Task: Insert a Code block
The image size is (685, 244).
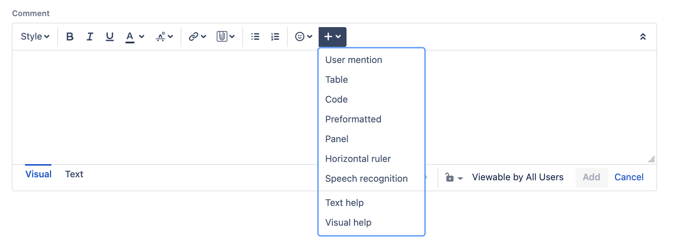Action: click(372, 99)
